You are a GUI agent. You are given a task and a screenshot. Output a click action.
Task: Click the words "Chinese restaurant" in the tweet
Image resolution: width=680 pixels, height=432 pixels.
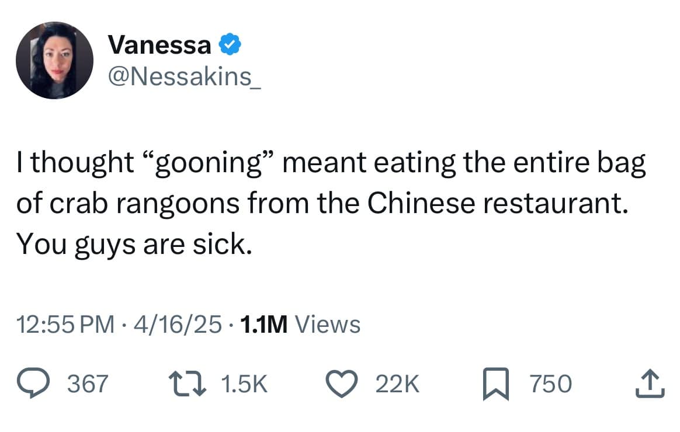tap(499, 203)
